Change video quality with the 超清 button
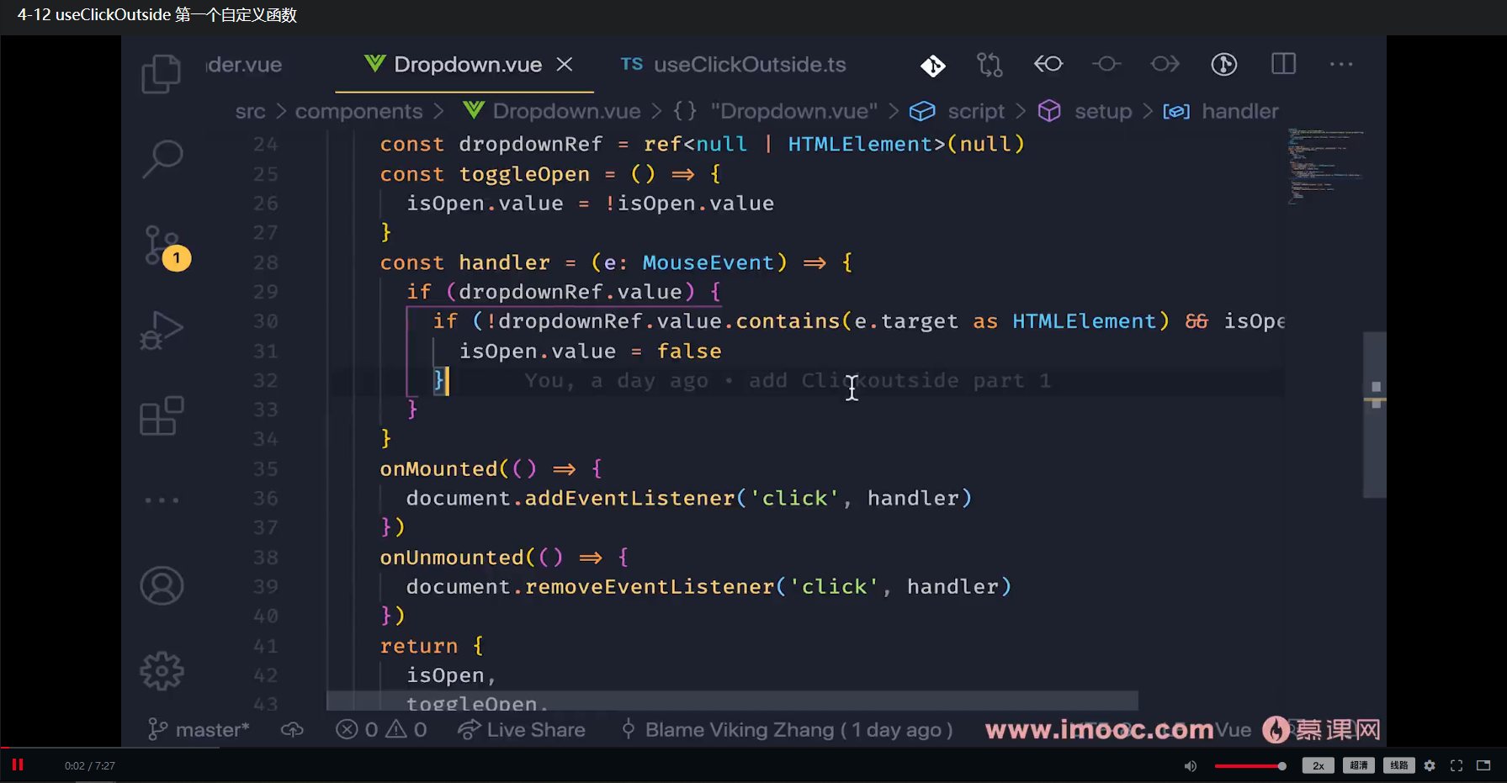Screen dimensions: 1507x783 point(1358,765)
